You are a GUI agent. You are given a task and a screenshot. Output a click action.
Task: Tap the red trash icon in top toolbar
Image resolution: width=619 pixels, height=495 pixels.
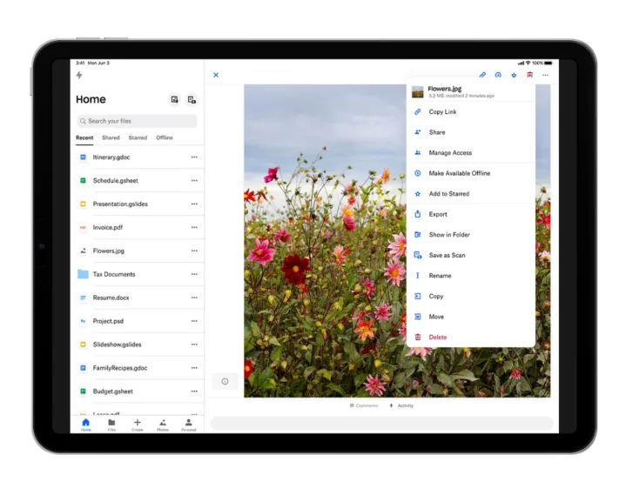(530, 75)
